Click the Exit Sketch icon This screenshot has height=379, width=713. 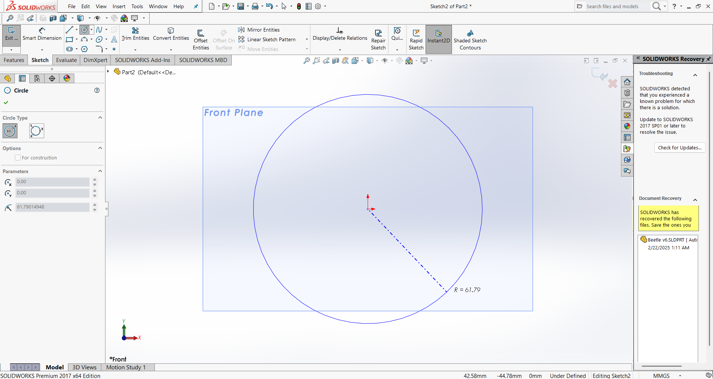11,34
